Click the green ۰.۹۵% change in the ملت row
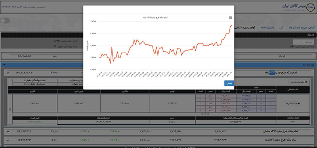Screen dimensions: 317x148 click(85, 140)
